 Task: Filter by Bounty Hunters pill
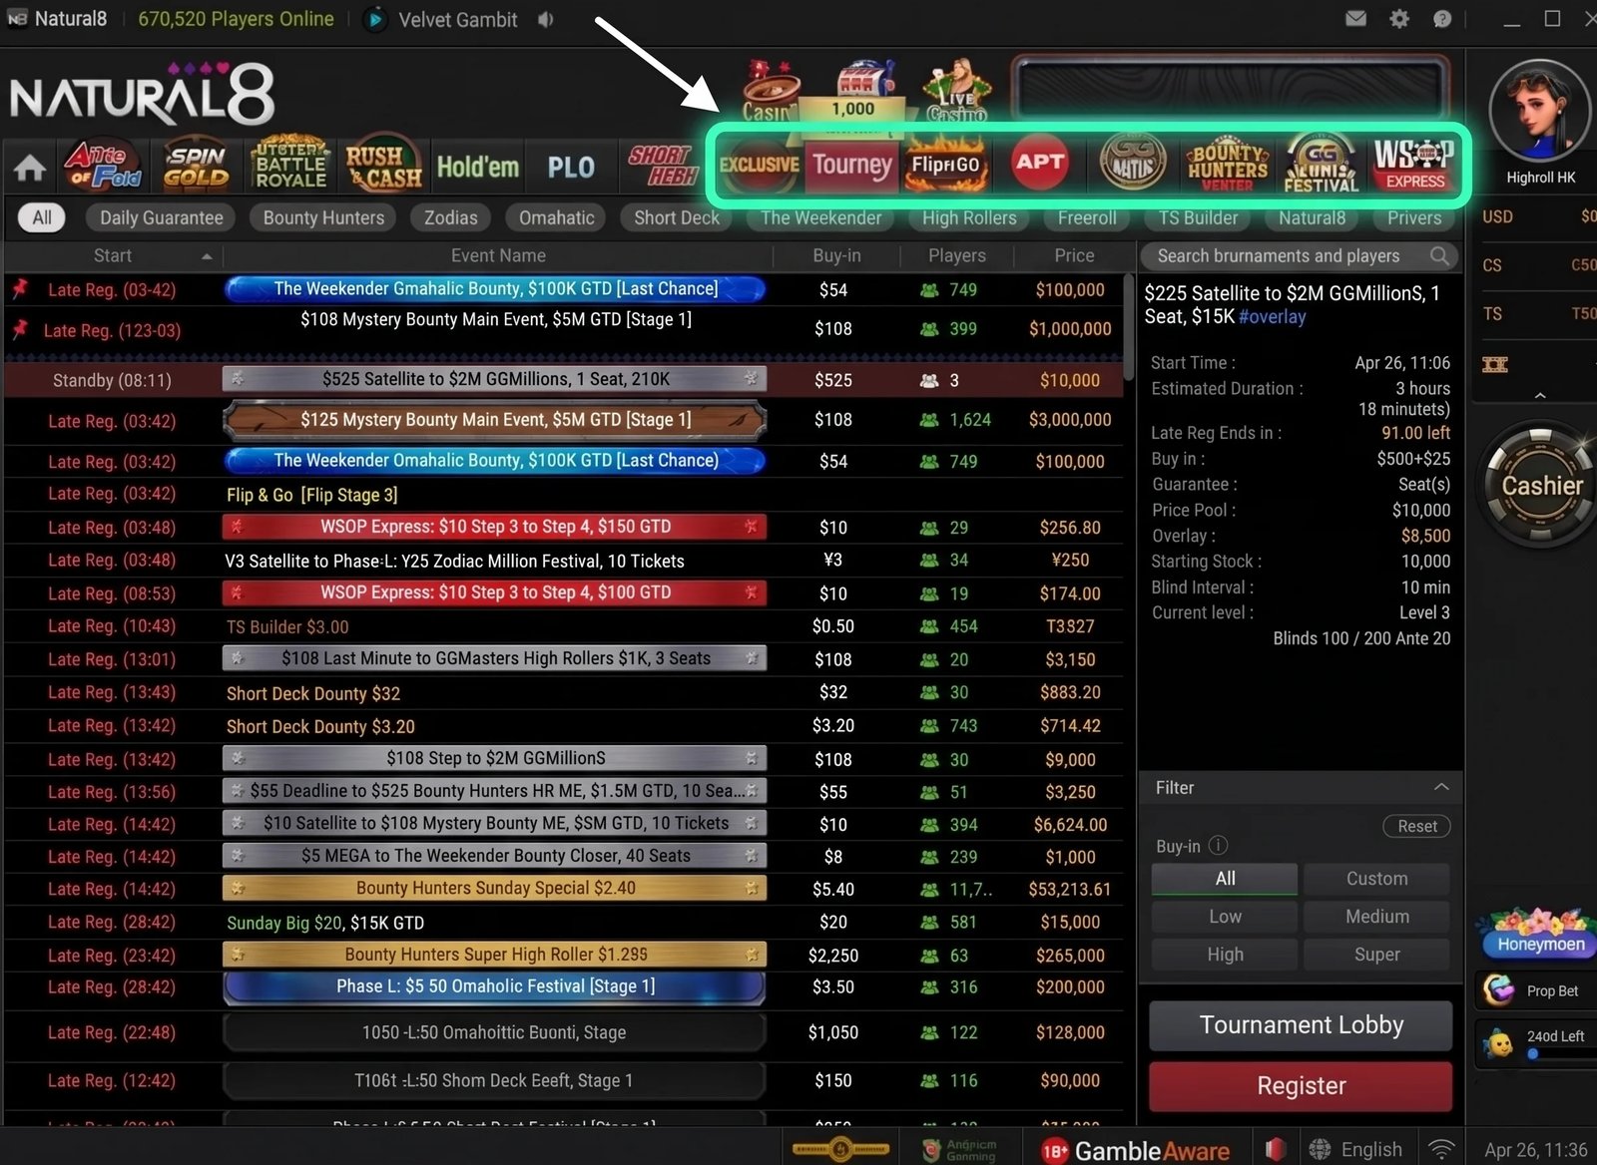point(323,217)
